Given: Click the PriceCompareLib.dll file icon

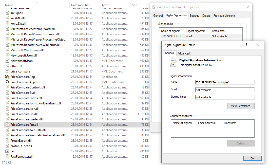Looking at the screenshot, I should pyautogui.click(x=7, y=114).
